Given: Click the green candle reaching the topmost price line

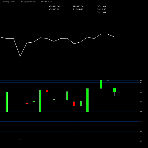Looking at the screenshot, I should click(101, 84).
